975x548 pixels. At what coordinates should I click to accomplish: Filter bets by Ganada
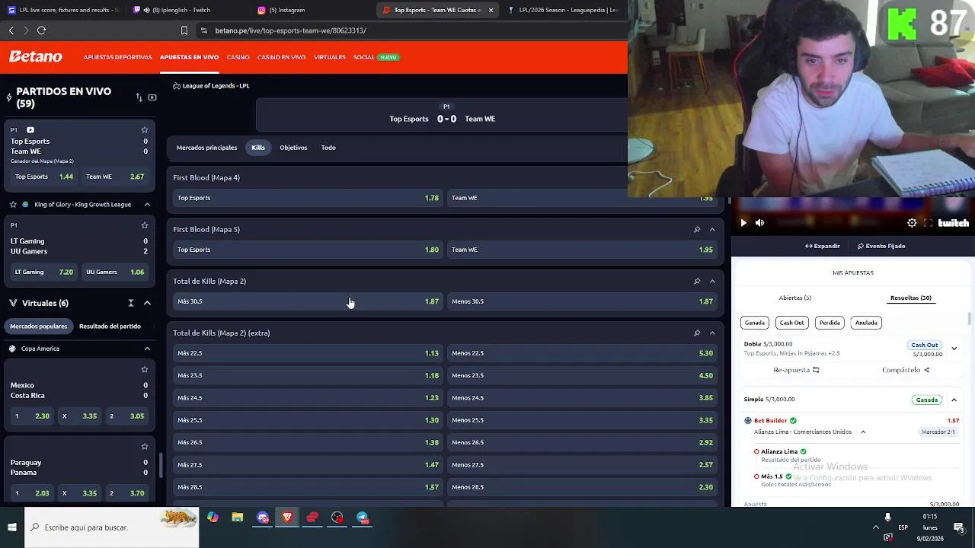pos(754,323)
